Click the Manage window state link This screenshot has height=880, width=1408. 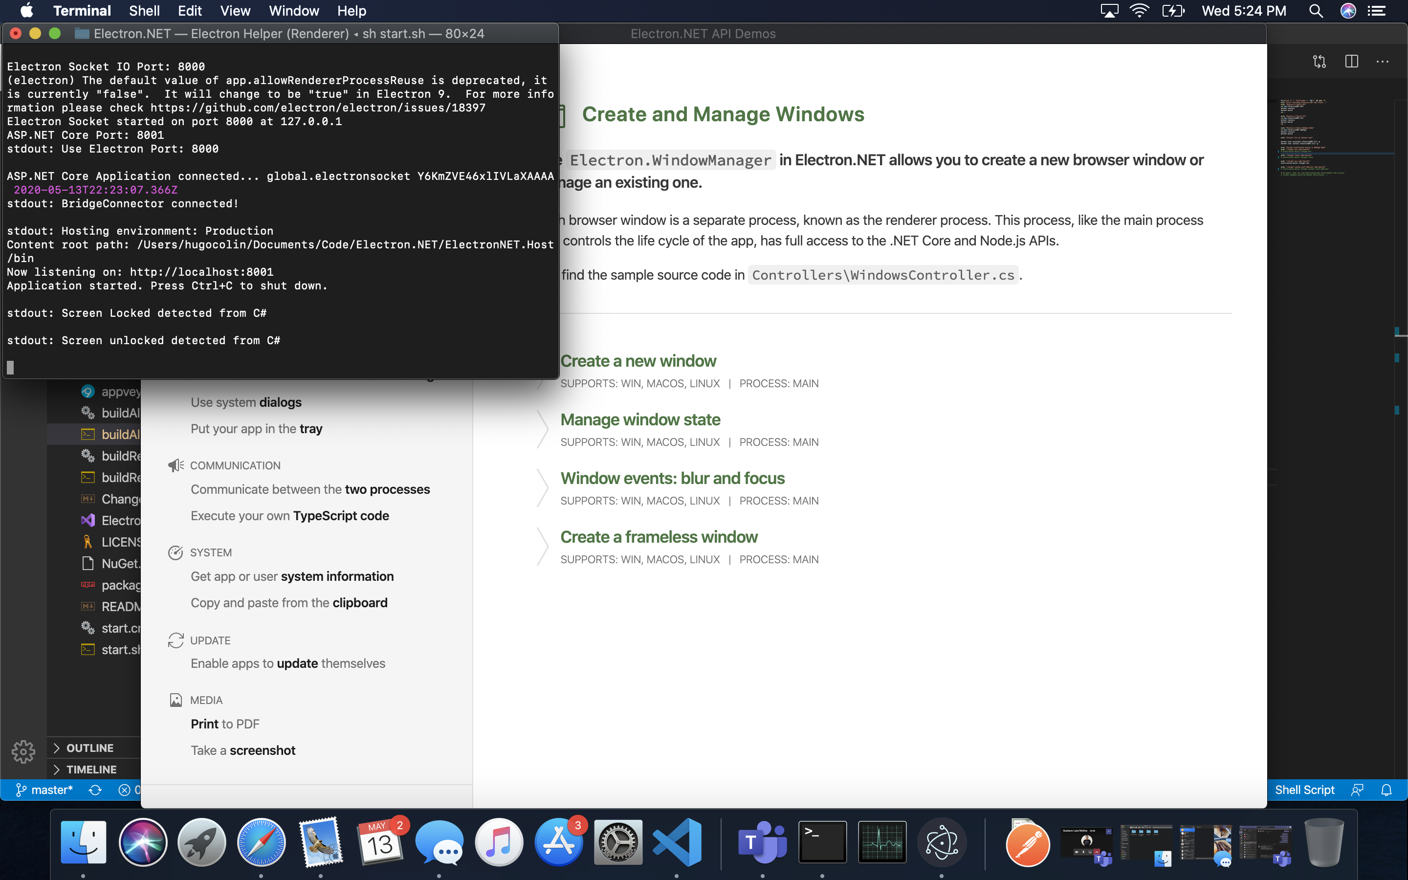(x=640, y=419)
